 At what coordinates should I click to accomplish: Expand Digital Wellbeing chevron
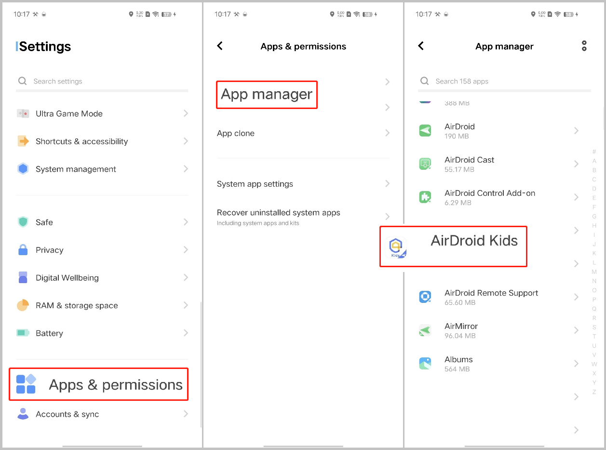pyautogui.click(x=186, y=277)
